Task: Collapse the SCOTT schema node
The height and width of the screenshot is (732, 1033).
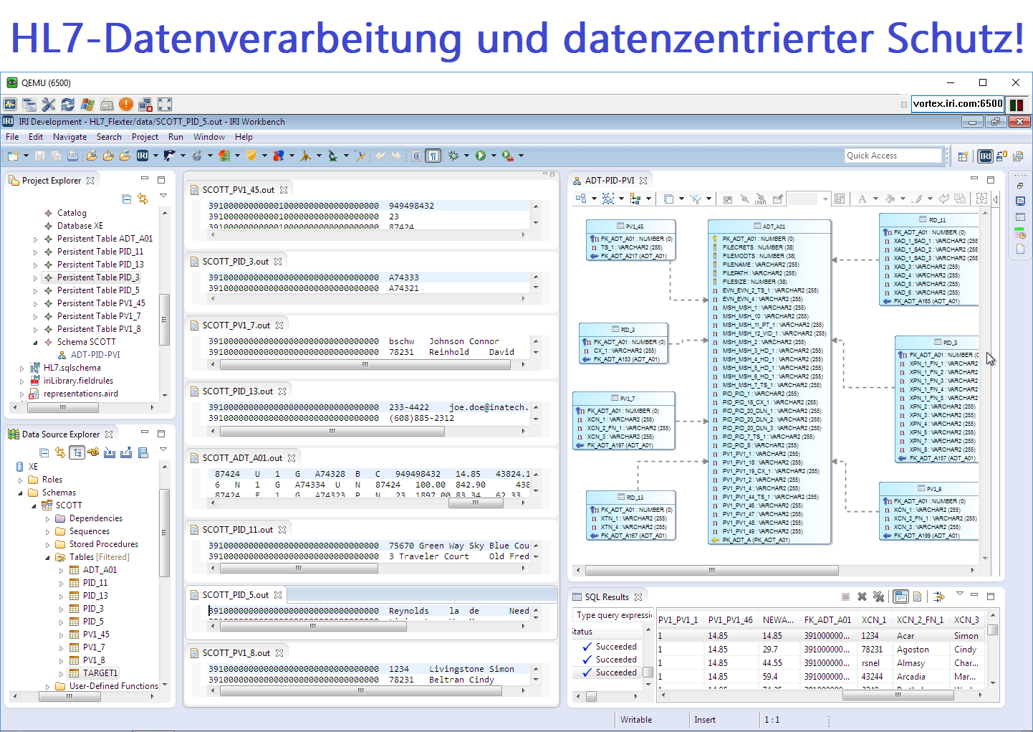Action: point(34,505)
